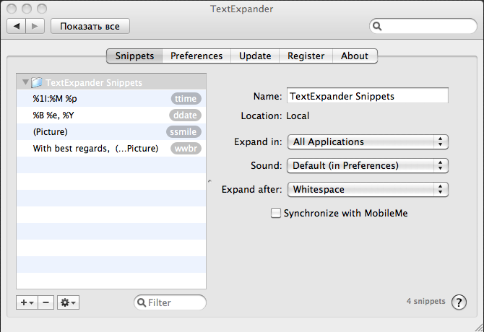The height and width of the screenshot is (332, 484).
Task: Enable Synchronize with MobileMe checkbox
Action: 276,213
